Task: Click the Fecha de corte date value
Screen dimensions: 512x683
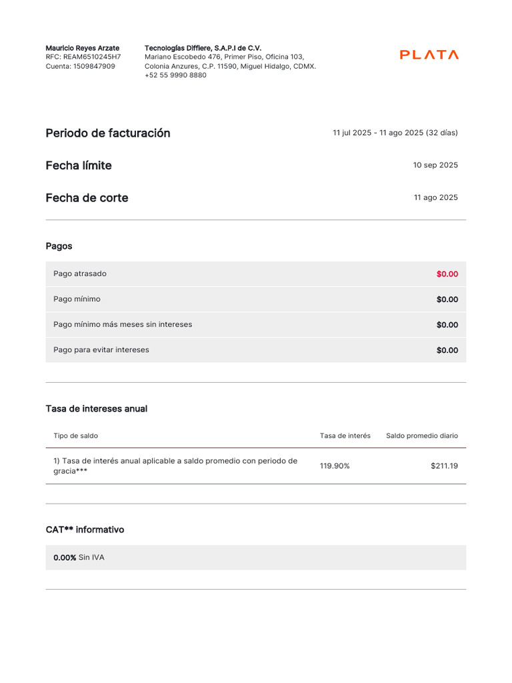Action: [x=435, y=198]
